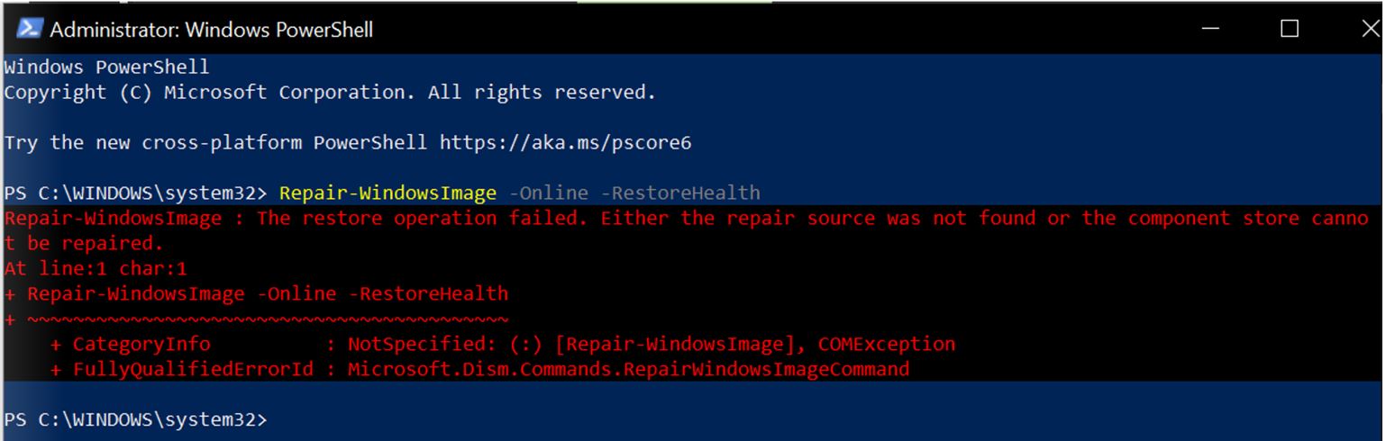1386x441 pixels.
Task: Click the -RestoreHealth parameter in the command
Action: (x=679, y=193)
